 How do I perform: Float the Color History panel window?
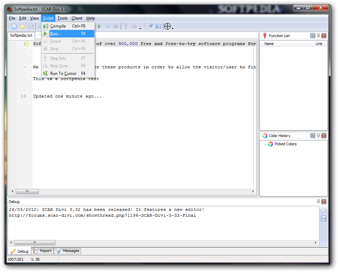coord(313,136)
